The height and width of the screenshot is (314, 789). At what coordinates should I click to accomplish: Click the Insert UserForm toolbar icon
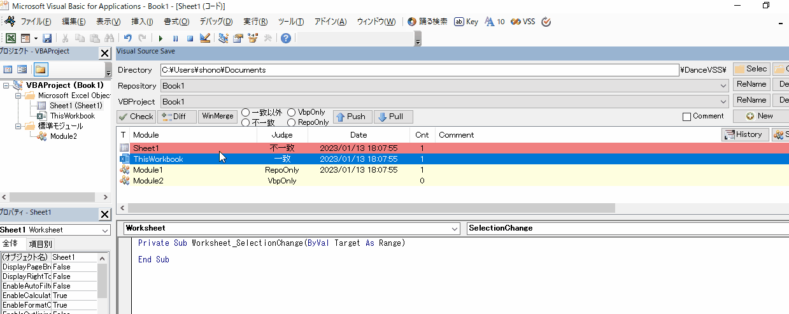(x=25, y=38)
